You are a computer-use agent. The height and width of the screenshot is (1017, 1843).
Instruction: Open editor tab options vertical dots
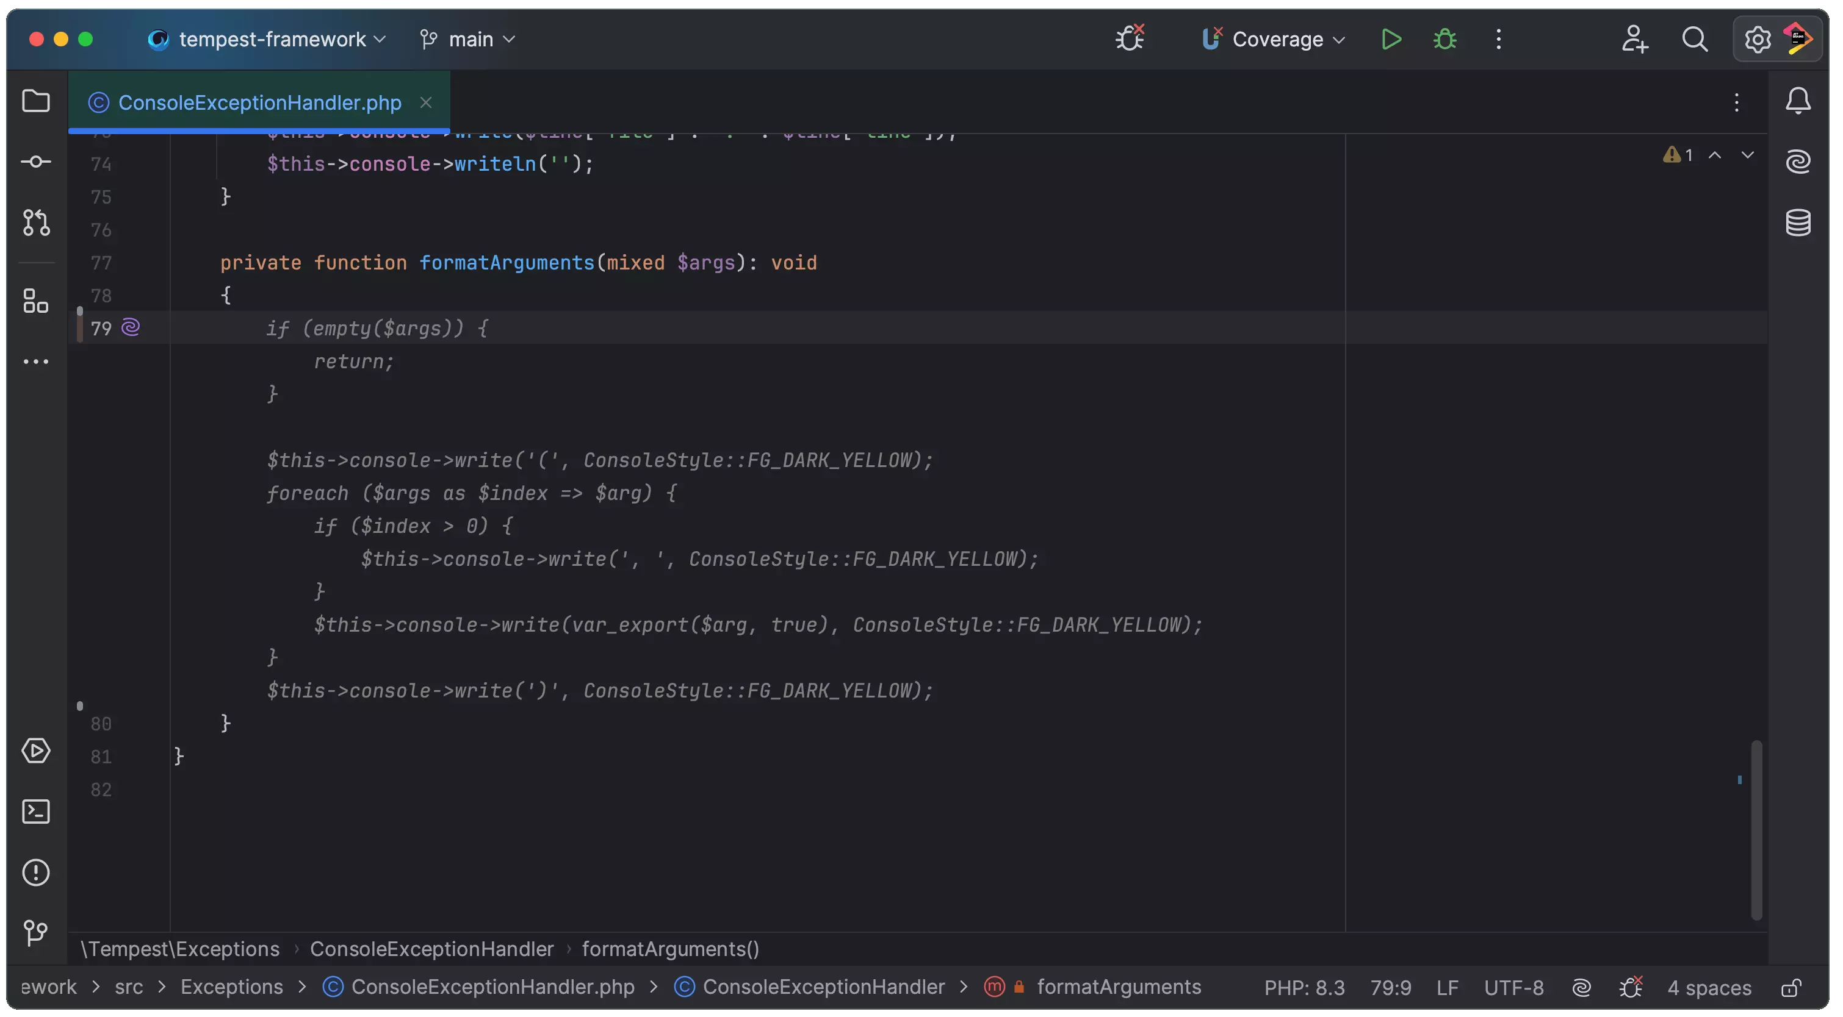1736,103
